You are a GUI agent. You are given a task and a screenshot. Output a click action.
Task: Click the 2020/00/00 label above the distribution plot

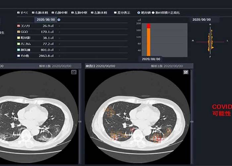pyautogui.click(x=202, y=20)
